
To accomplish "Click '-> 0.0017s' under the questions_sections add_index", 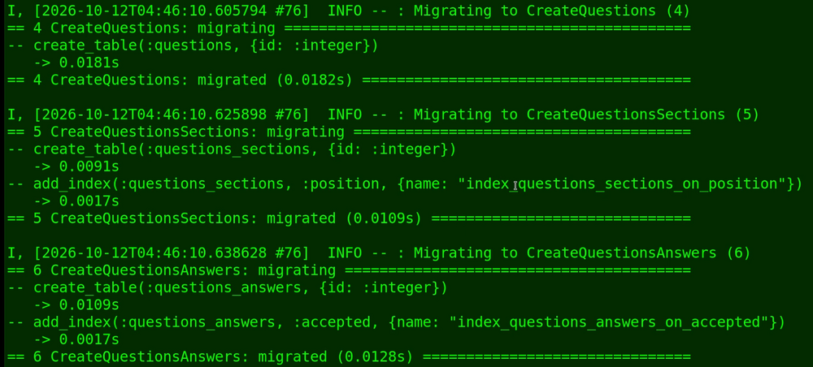I will point(76,201).
